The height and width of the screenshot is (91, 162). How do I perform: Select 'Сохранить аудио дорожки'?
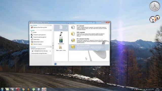tap(39, 35)
